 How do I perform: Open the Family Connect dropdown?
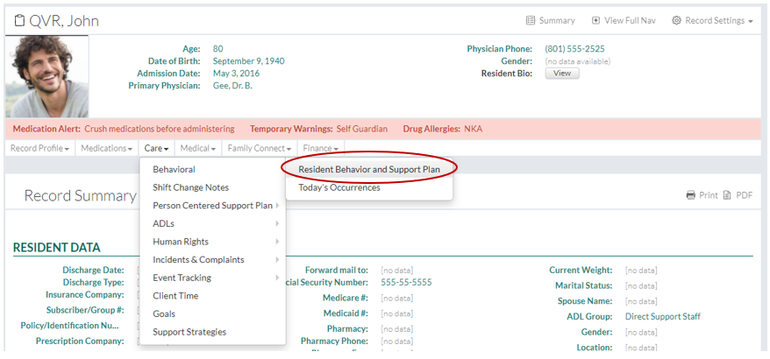point(260,149)
